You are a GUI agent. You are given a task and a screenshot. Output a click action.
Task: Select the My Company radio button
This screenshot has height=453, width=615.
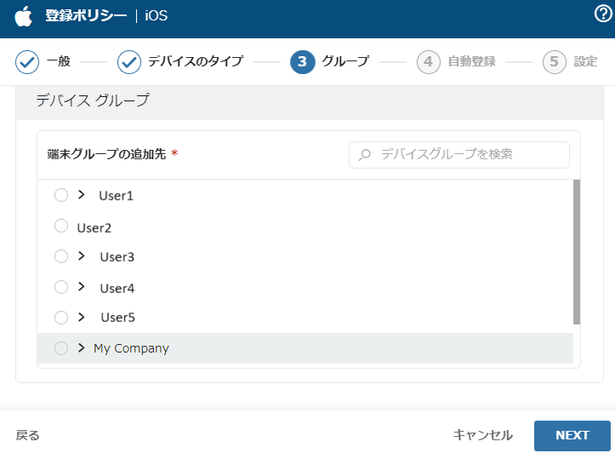61,348
